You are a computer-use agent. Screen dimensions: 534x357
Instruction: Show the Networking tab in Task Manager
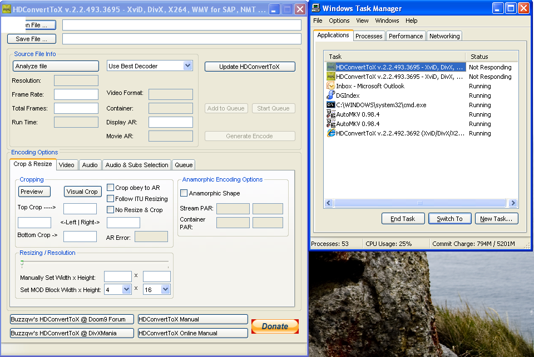click(x=444, y=36)
